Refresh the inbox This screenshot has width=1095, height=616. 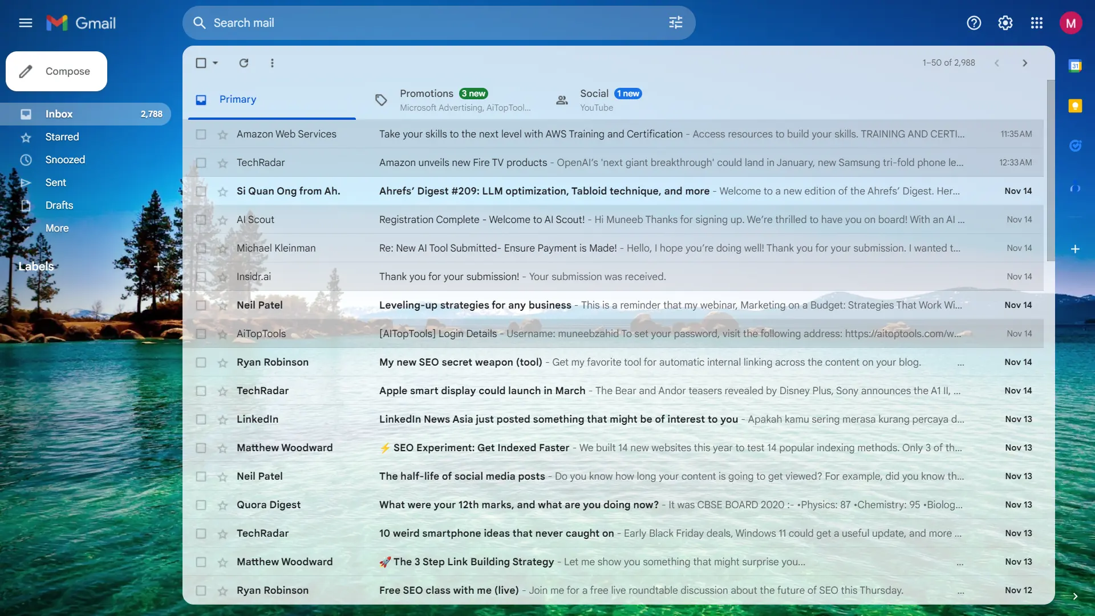pos(244,63)
